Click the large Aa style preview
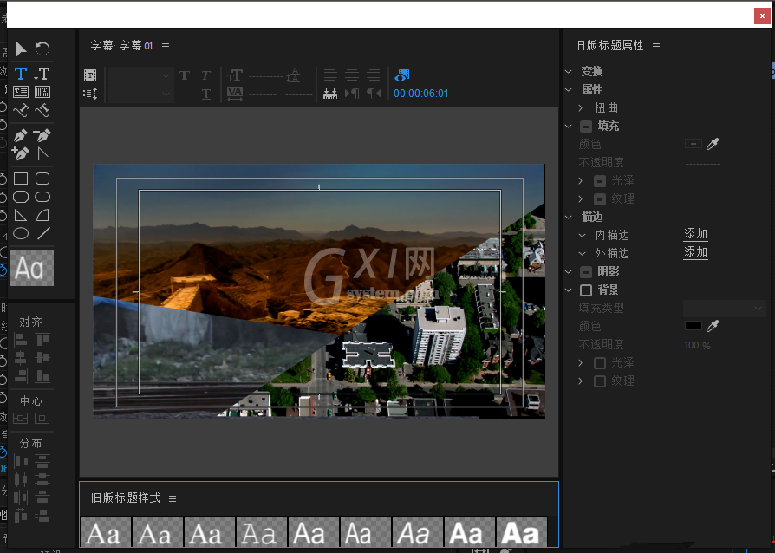The image size is (775, 553). [x=31, y=268]
